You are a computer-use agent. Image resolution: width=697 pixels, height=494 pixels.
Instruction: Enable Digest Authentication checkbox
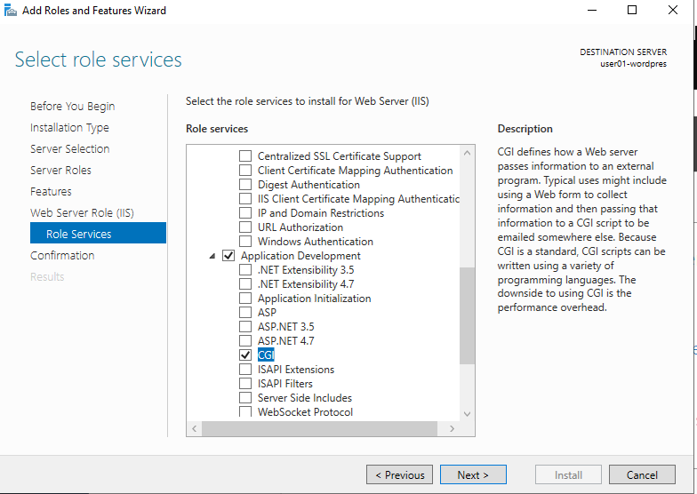click(245, 185)
